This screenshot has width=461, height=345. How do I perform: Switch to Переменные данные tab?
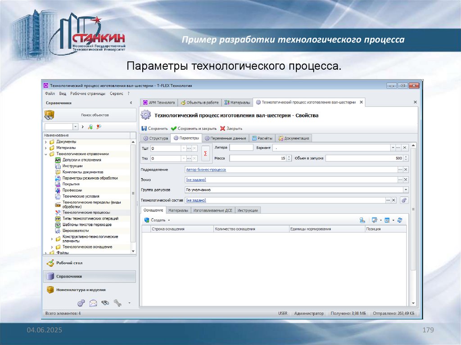pyautogui.click(x=225, y=138)
